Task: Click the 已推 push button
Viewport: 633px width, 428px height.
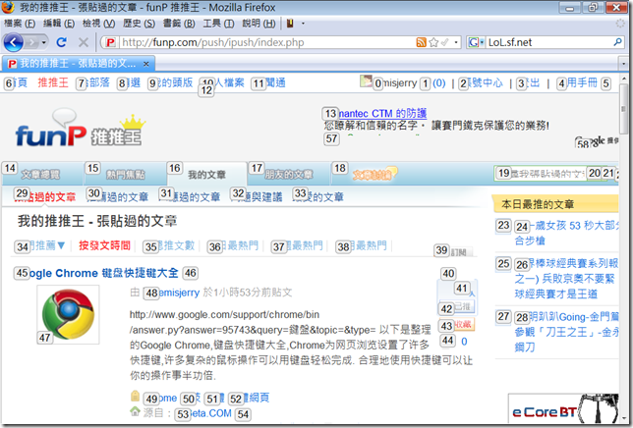Action: click(458, 306)
